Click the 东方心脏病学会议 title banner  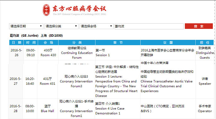[80, 9]
